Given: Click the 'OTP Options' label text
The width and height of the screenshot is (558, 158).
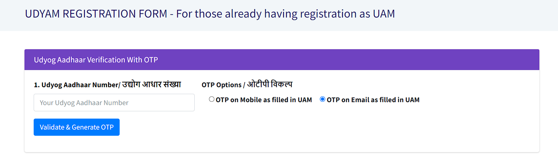Looking at the screenshot, I should click(x=221, y=85).
